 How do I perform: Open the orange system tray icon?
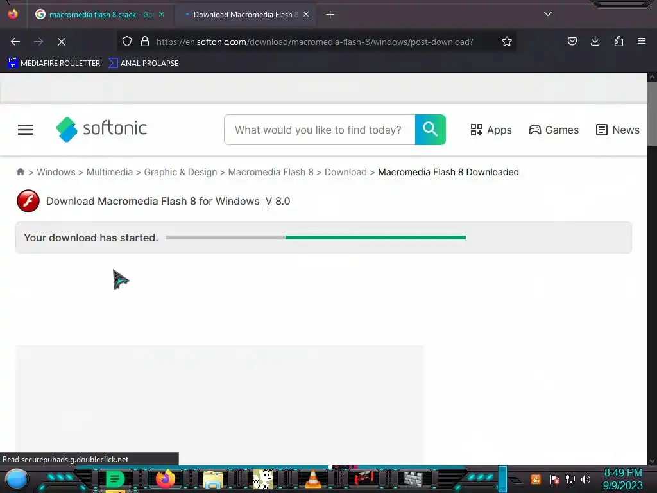pyautogui.click(x=535, y=479)
